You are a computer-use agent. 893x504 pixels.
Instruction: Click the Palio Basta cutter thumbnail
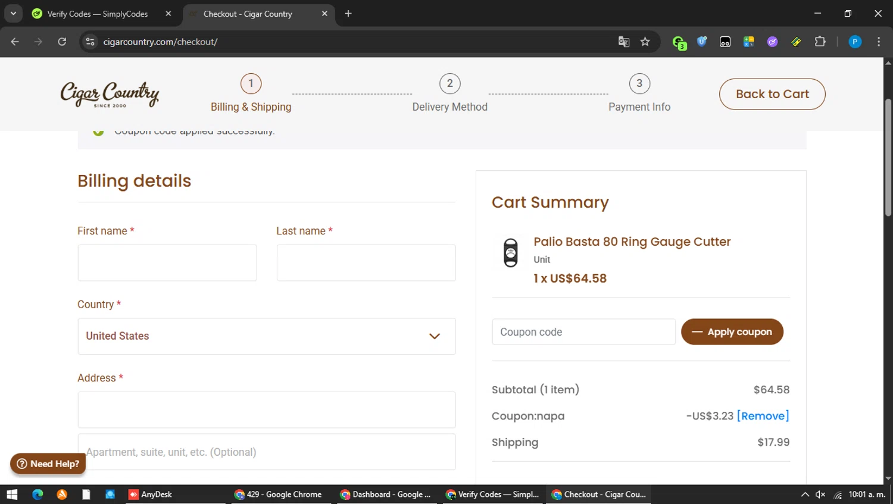[x=511, y=253]
